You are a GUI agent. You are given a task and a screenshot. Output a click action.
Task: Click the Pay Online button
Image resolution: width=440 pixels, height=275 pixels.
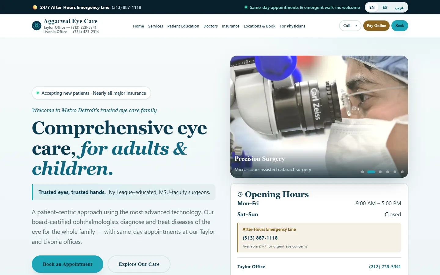pos(376,26)
